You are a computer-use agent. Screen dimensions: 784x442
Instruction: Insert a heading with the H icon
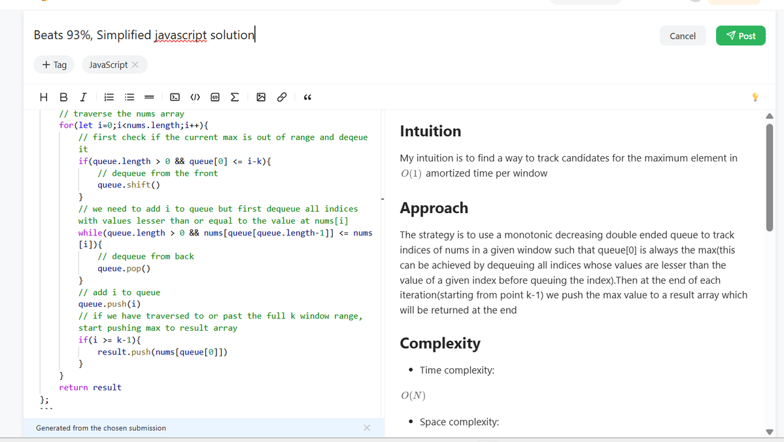click(x=44, y=97)
